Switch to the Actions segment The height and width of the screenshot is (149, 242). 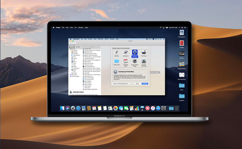pyautogui.click(x=72, y=47)
